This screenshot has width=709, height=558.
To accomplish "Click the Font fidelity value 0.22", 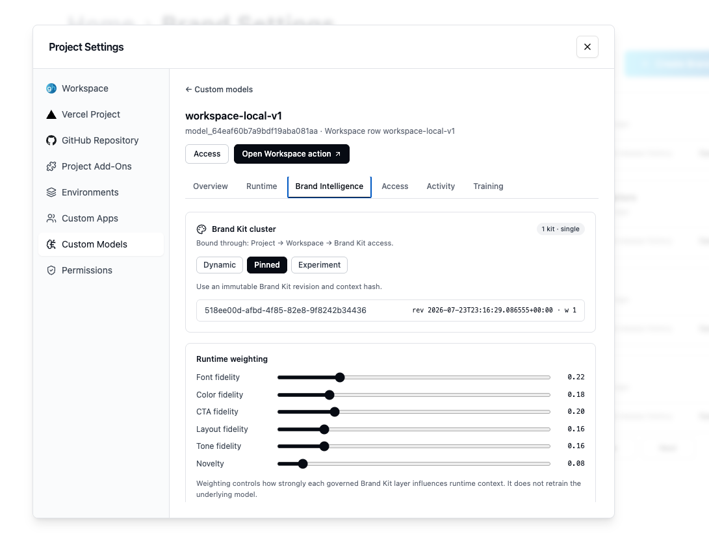I will pyautogui.click(x=576, y=377).
